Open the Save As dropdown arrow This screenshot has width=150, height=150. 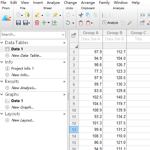pos(29,23)
